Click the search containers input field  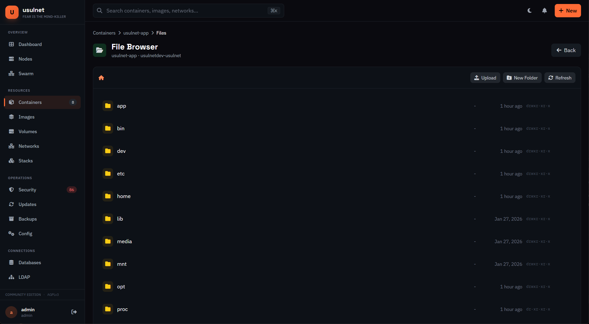click(186, 11)
